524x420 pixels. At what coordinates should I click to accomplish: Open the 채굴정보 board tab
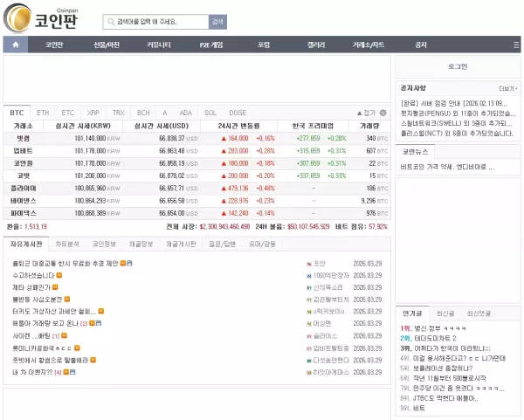141,244
